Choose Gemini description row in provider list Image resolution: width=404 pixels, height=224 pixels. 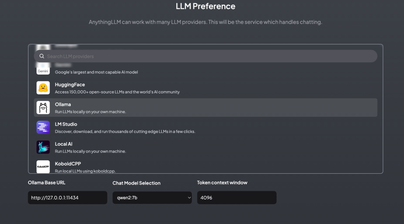[x=96, y=72]
